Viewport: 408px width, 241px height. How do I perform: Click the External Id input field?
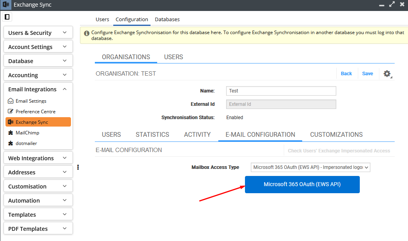(281, 104)
